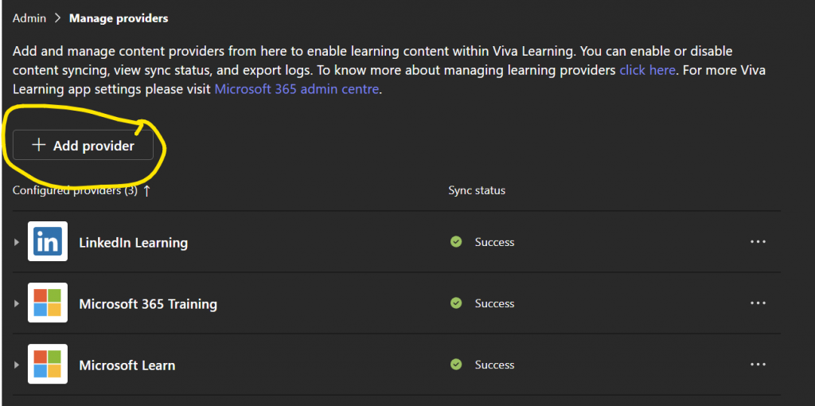This screenshot has width=815, height=406.
Task: Go to Admin in the breadcrumb
Action: point(28,18)
